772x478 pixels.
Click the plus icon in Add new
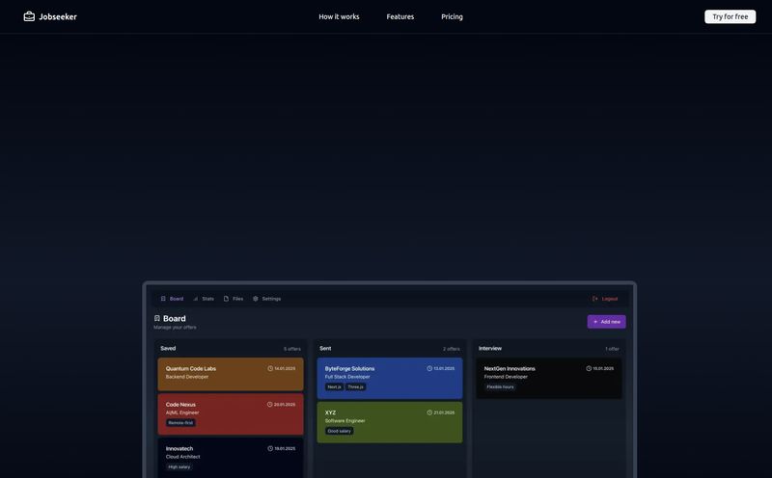point(595,322)
